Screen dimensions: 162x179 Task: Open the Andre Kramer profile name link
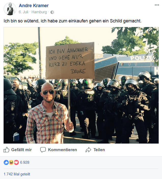[x=34, y=5]
